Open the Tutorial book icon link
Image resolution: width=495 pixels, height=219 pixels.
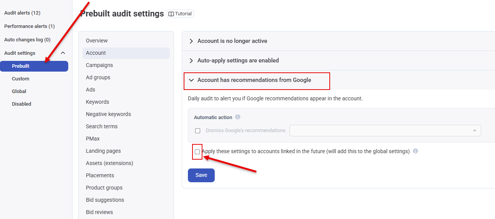[x=180, y=14]
